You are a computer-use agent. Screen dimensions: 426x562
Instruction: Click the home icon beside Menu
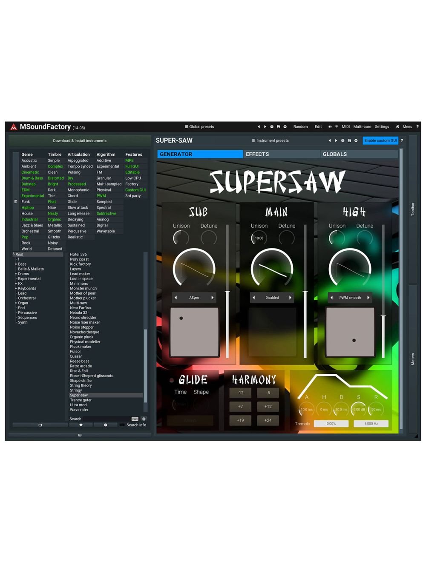coord(397,126)
